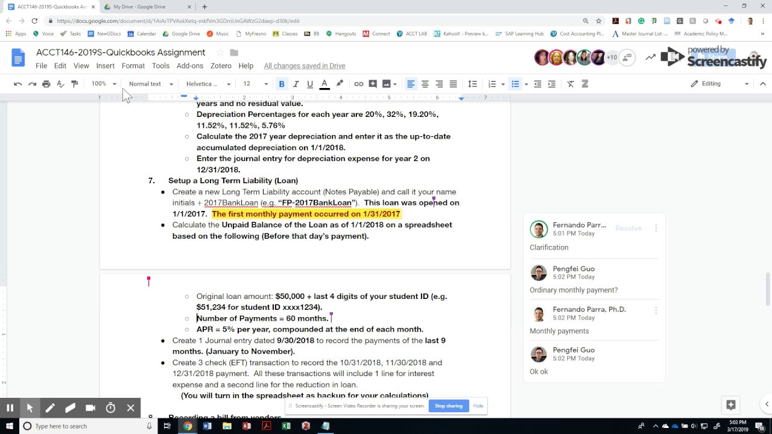Open the View menu

pyautogui.click(x=81, y=66)
